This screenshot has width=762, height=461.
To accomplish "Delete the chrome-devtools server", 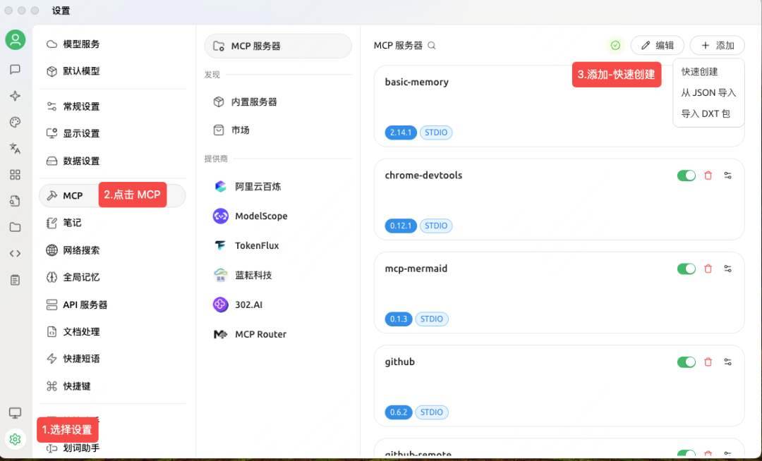I will (x=708, y=175).
